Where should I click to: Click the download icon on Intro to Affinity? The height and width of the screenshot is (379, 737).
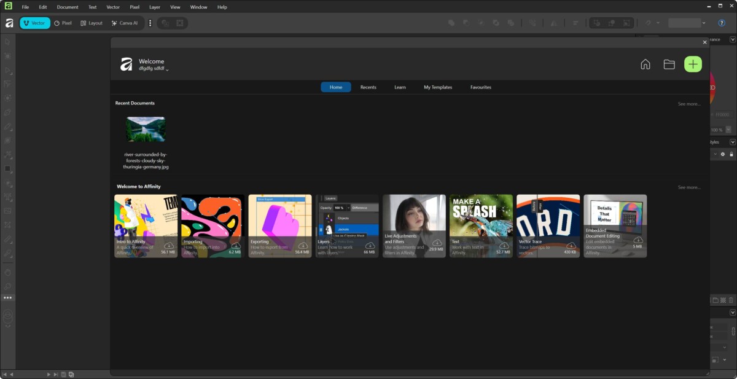168,246
